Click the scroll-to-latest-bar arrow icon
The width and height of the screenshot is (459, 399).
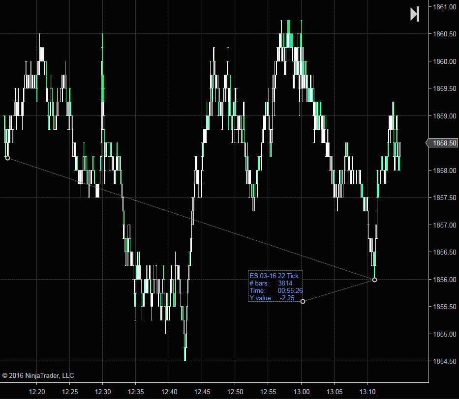(x=415, y=14)
